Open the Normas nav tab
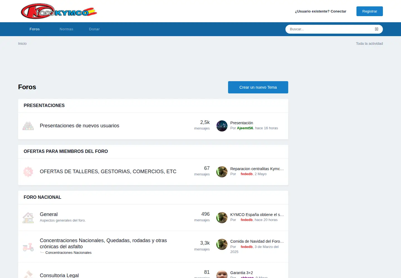Screen dimensions: 401x278 pos(66,29)
